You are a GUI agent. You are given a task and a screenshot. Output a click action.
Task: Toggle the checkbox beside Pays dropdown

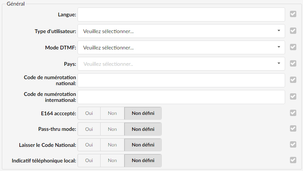(293, 64)
